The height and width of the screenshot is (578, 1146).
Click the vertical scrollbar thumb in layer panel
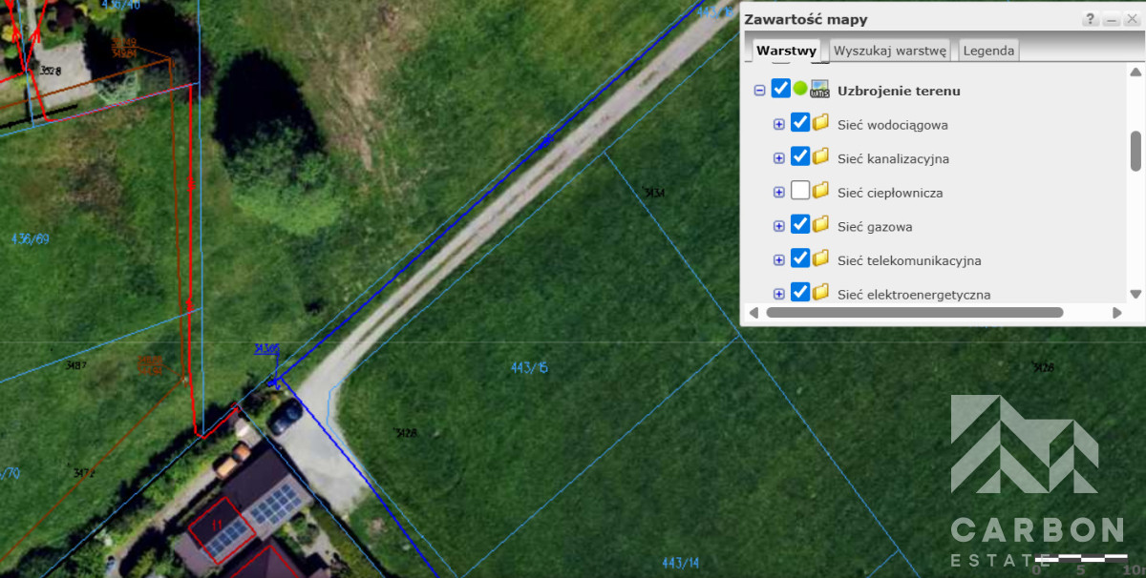click(1135, 151)
